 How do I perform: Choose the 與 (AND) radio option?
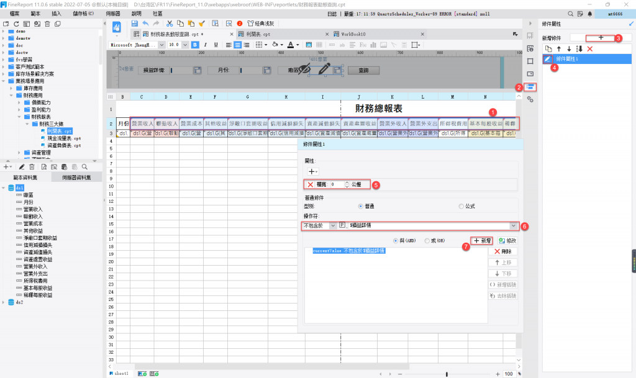pyautogui.click(x=396, y=241)
